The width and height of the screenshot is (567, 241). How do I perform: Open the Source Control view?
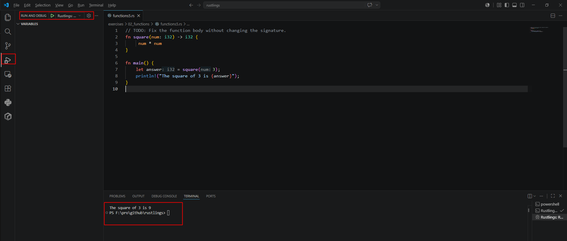[8, 46]
